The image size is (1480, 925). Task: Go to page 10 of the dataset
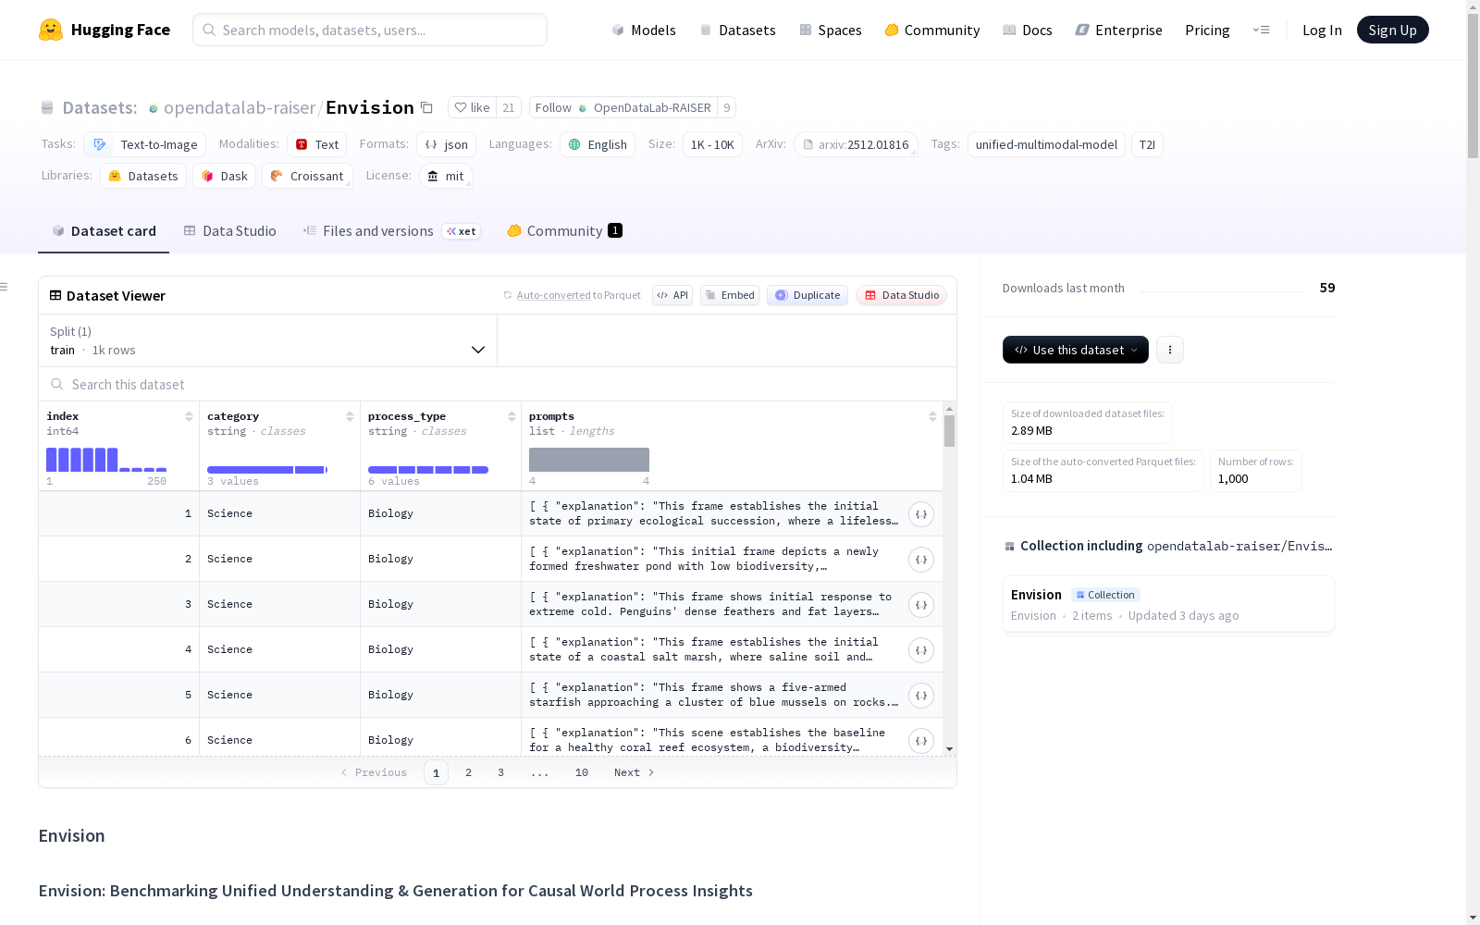coord(582,772)
